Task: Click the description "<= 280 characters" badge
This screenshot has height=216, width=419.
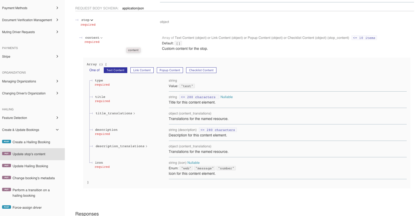Action: 218,130
